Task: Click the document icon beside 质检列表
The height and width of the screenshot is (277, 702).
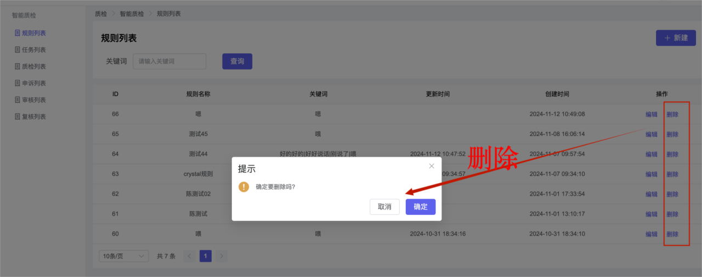Action: coord(18,66)
